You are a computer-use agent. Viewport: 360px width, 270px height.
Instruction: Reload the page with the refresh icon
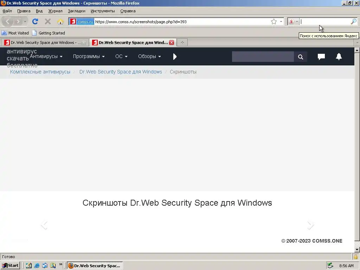[x=35, y=21]
